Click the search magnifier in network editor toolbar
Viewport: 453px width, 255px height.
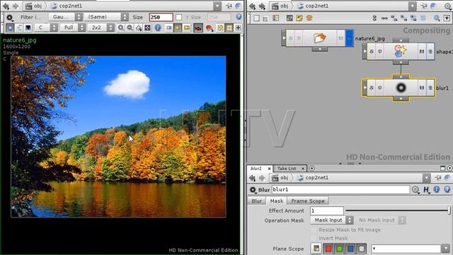click(437, 18)
